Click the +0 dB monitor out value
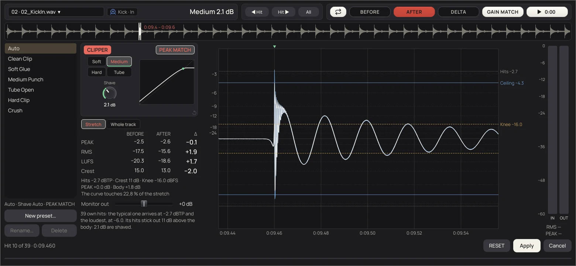This screenshot has width=576, height=266. click(x=186, y=204)
